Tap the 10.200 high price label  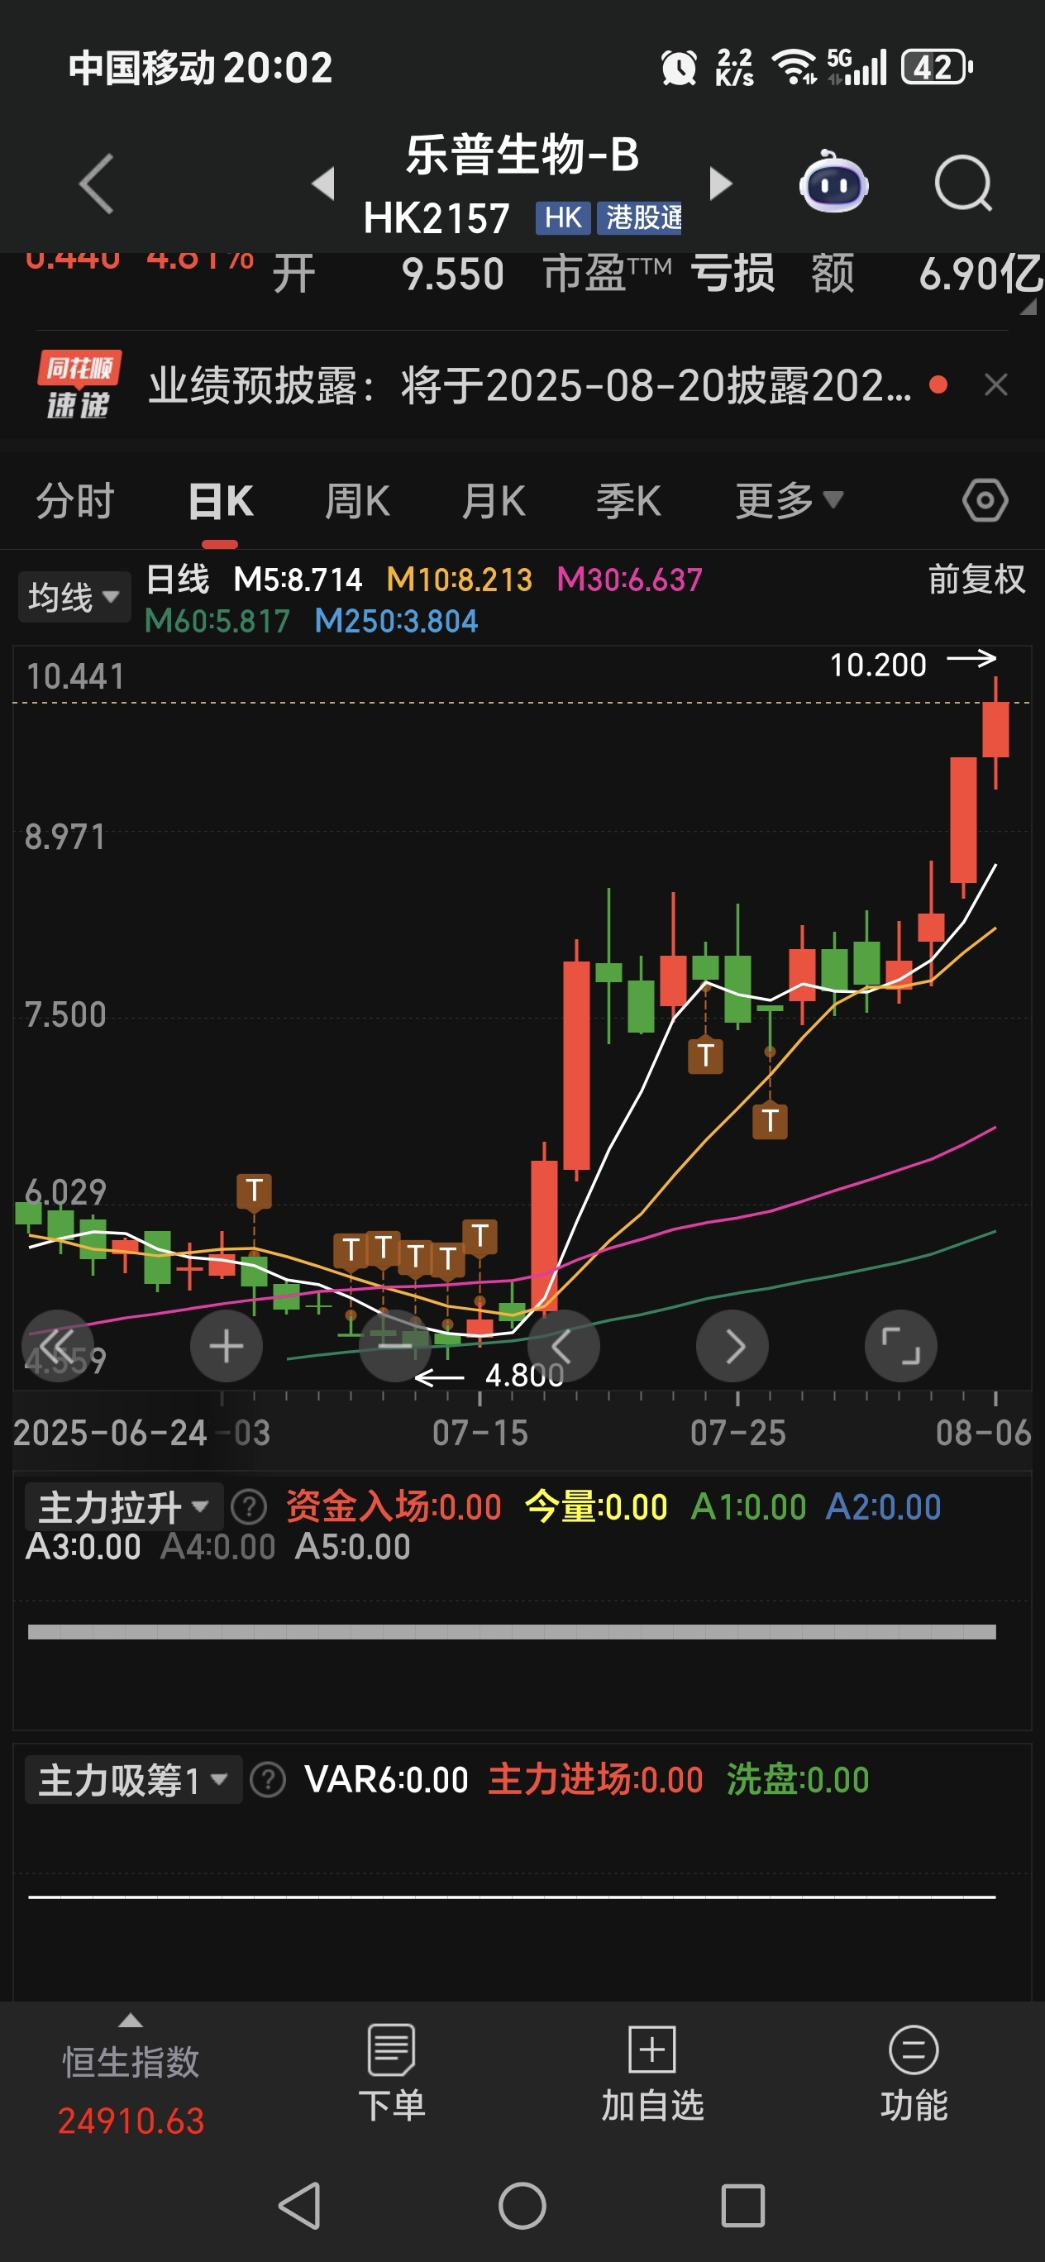point(878,665)
